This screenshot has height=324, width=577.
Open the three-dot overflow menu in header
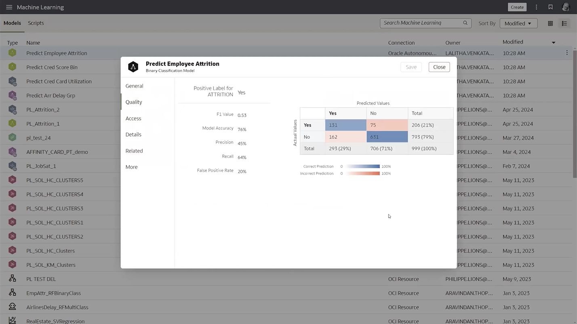pos(536,7)
